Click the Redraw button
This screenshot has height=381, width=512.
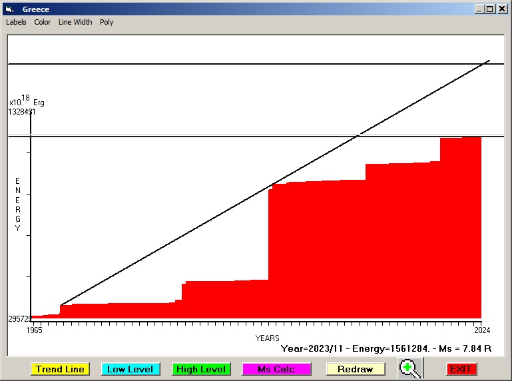(356, 369)
